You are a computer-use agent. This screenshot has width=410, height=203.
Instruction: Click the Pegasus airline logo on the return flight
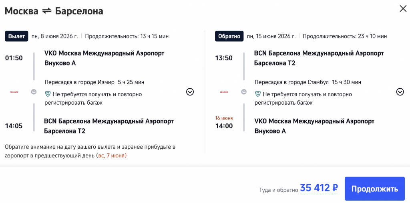[x=224, y=92]
